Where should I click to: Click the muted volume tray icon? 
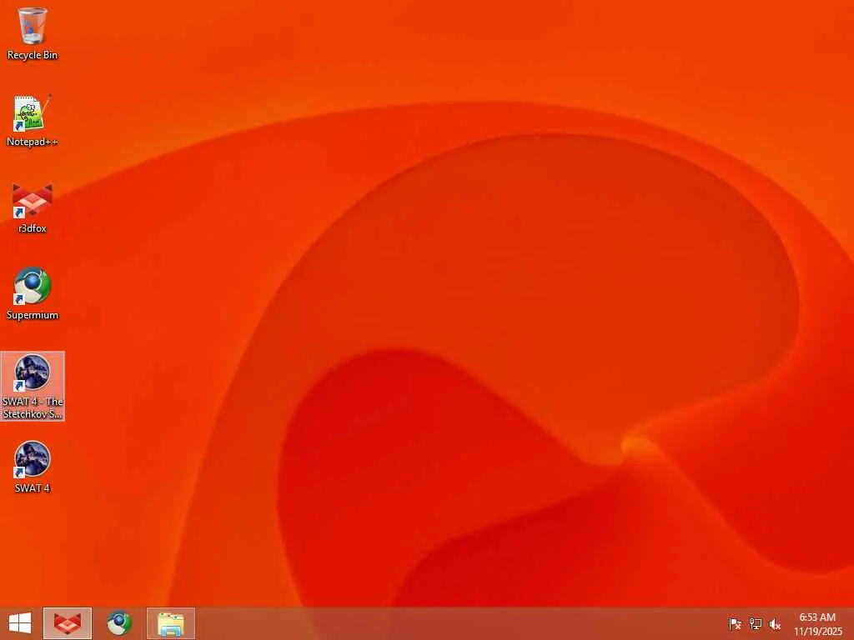pyautogui.click(x=775, y=623)
